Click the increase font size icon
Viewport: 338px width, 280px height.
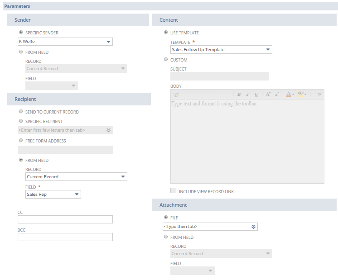(x=268, y=95)
